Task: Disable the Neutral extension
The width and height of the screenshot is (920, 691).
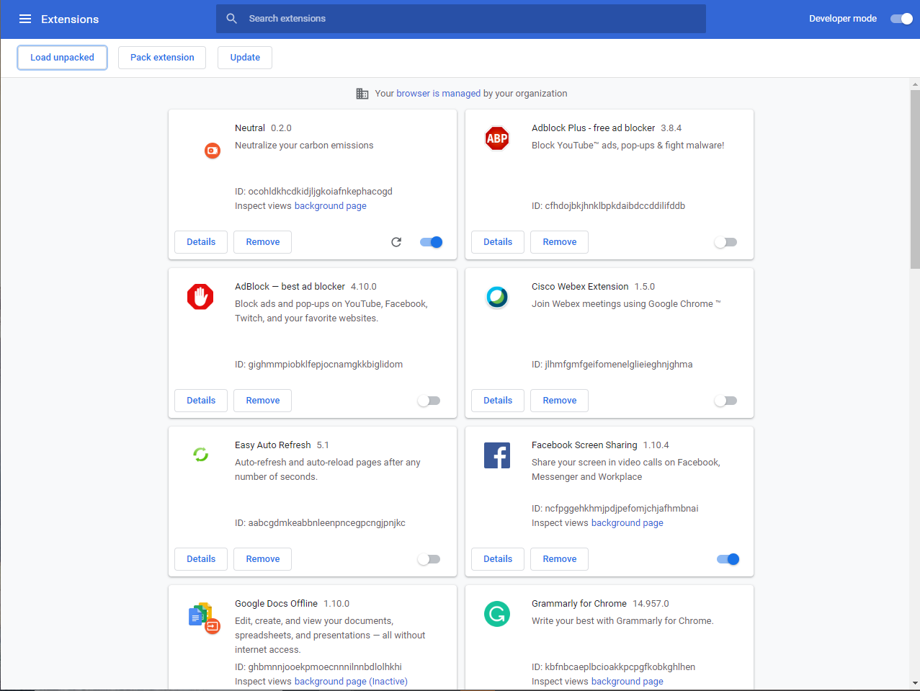Action: coord(431,242)
